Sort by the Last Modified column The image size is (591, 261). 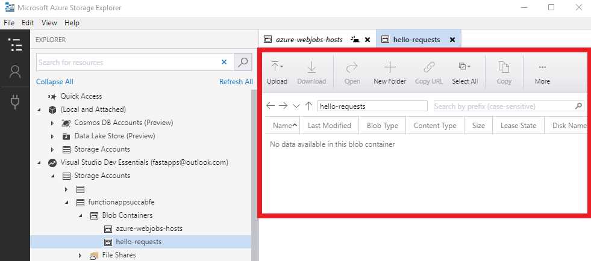330,126
